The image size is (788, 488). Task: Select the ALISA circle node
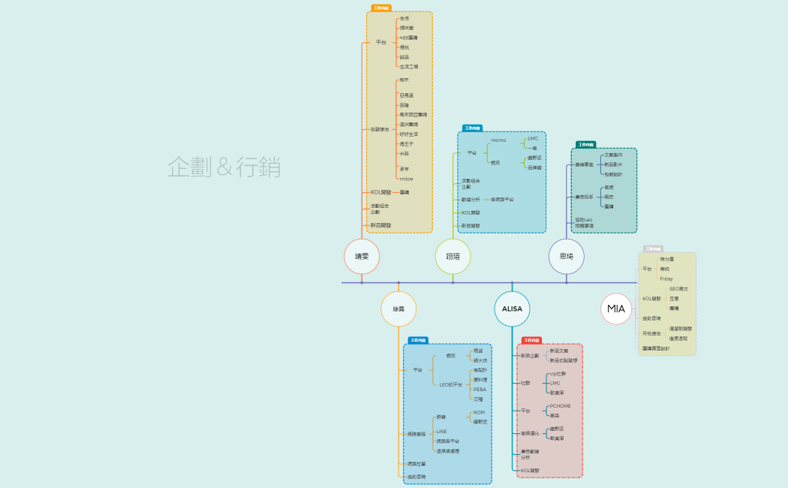512,309
